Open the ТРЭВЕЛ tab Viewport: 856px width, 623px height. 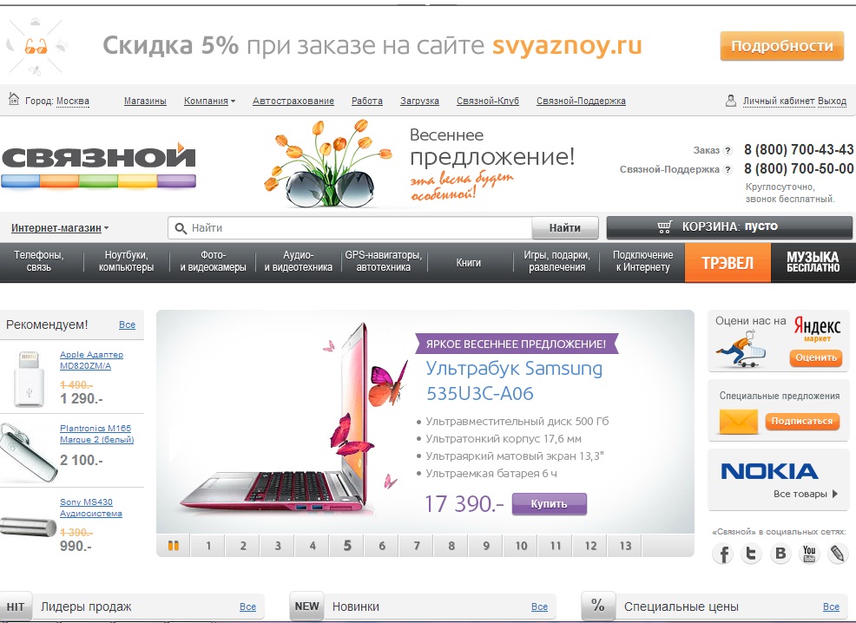click(x=728, y=263)
